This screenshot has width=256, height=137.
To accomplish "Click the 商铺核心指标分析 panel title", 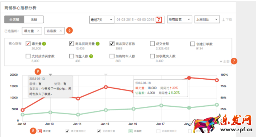I will pos(20,8).
